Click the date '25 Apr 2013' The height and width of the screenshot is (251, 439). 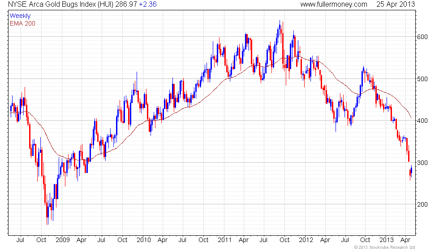pos(395,4)
